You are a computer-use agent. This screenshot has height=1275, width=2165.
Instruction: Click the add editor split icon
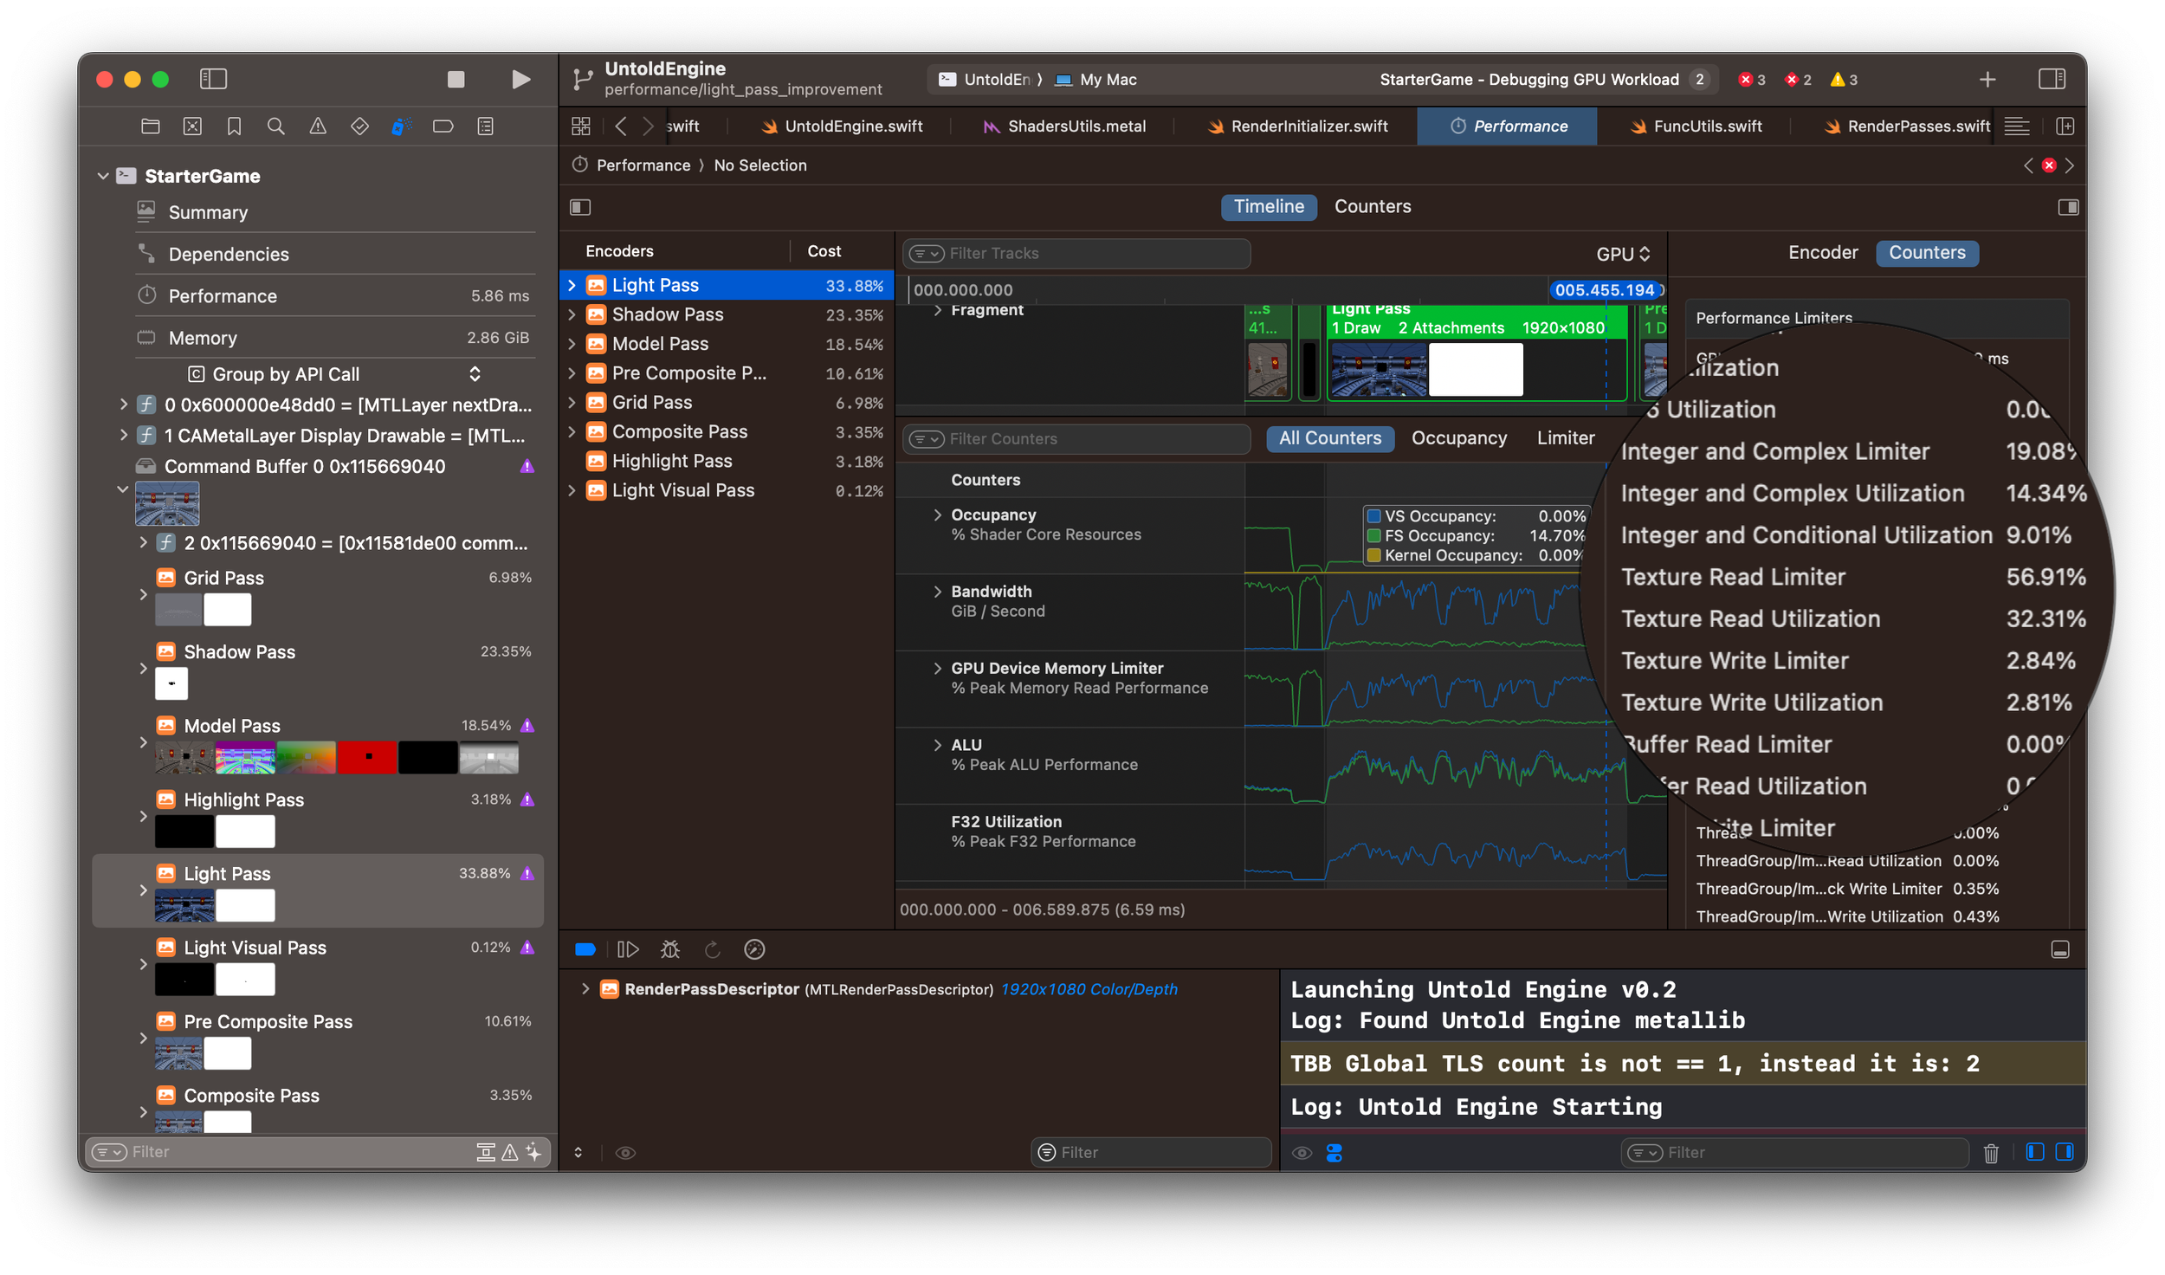(2065, 127)
